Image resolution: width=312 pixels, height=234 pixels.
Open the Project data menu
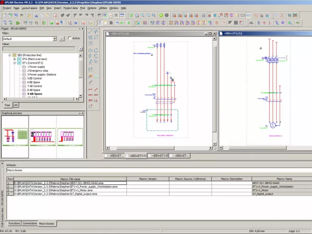71,8
